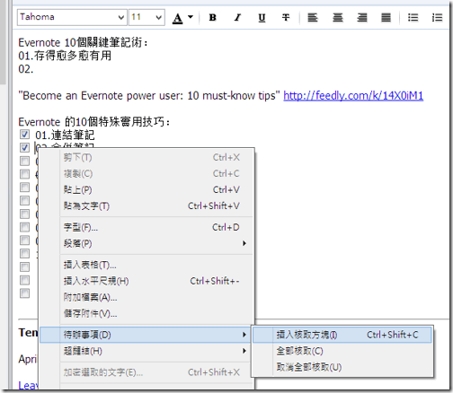Click the quoted Become an Evernote power user text

pos(149,96)
